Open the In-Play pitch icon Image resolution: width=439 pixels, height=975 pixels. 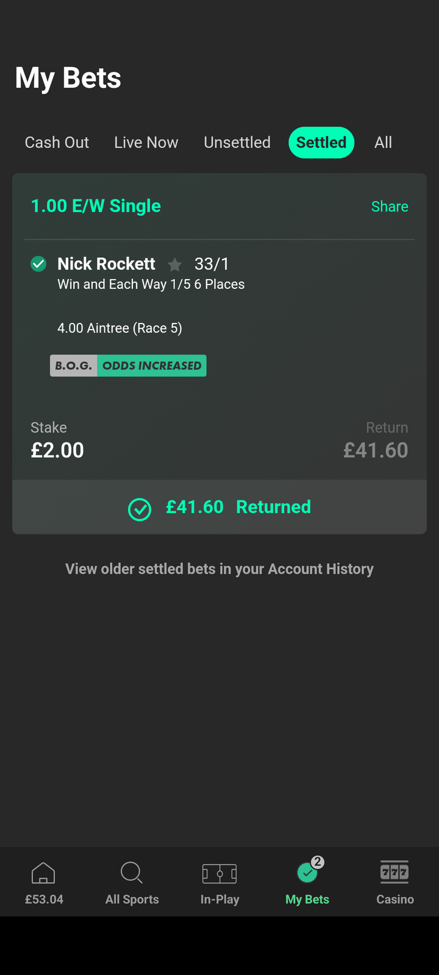coord(220,873)
